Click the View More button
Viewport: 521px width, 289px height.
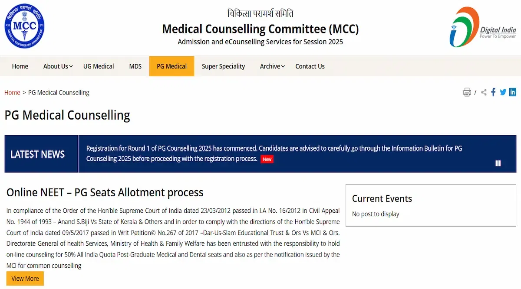coord(25,279)
